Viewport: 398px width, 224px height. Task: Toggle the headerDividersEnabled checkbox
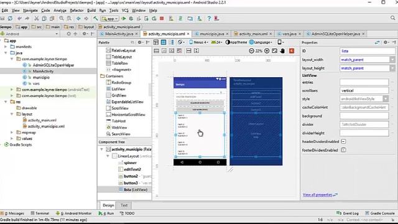343,141
